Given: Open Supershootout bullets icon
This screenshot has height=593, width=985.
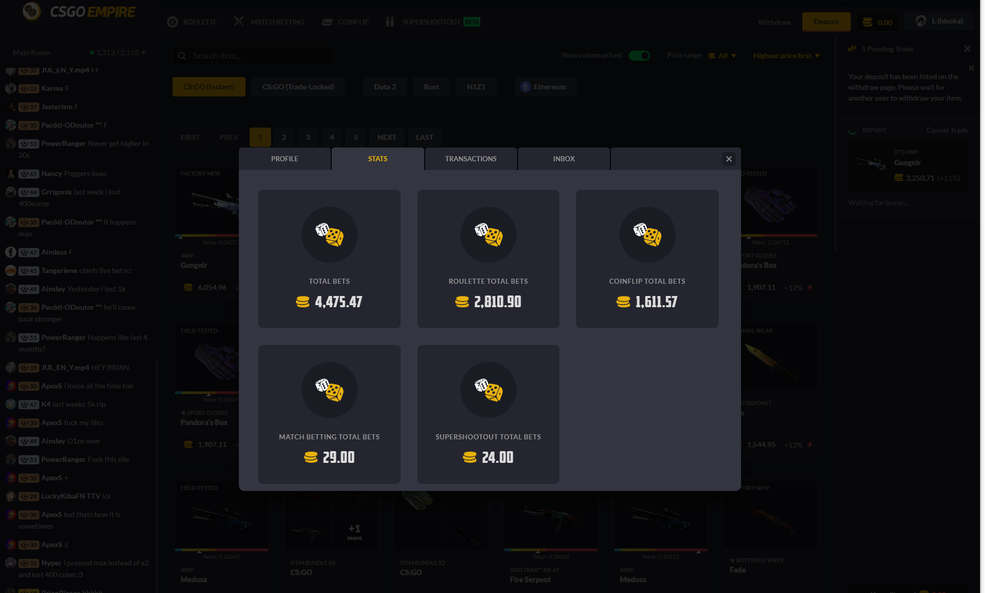Looking at the screenshot, I should point(390,22).
